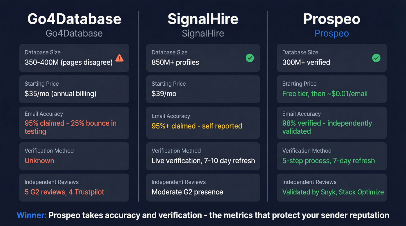The height and width of the screenshot is (226, 406).
Task: Click the '95% claimed - 25% bounce in testing' text
Action: tap(70, 128)
